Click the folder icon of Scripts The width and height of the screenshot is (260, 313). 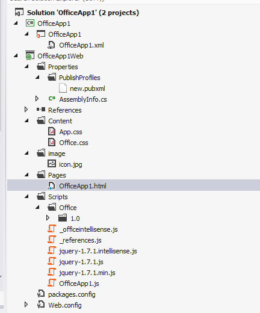(41, 196)
